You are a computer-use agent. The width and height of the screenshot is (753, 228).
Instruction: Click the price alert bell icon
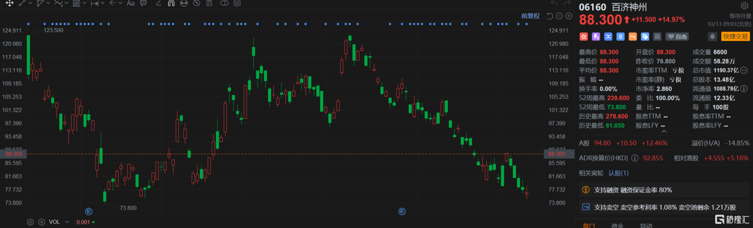[x=712, y=37]
